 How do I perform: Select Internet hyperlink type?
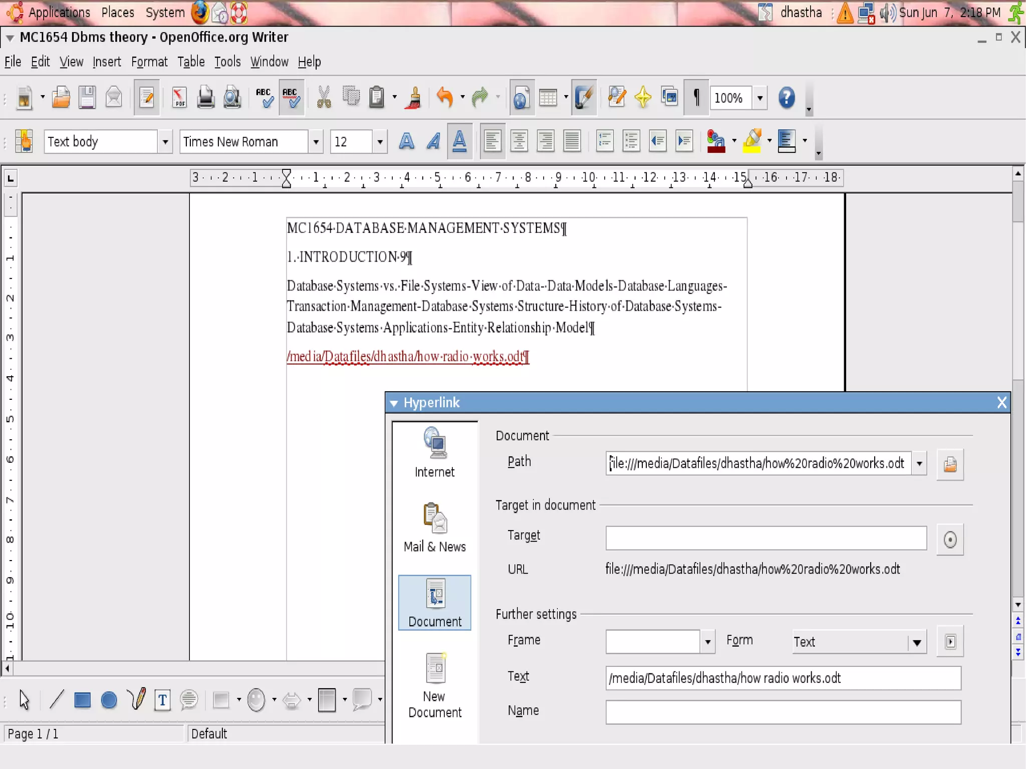pos(435,452)
